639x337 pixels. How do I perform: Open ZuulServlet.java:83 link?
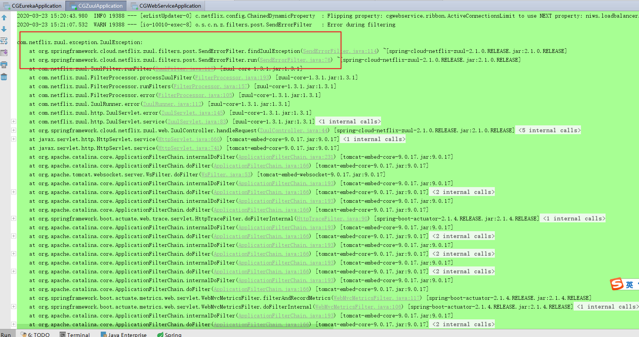pos(197,122)
